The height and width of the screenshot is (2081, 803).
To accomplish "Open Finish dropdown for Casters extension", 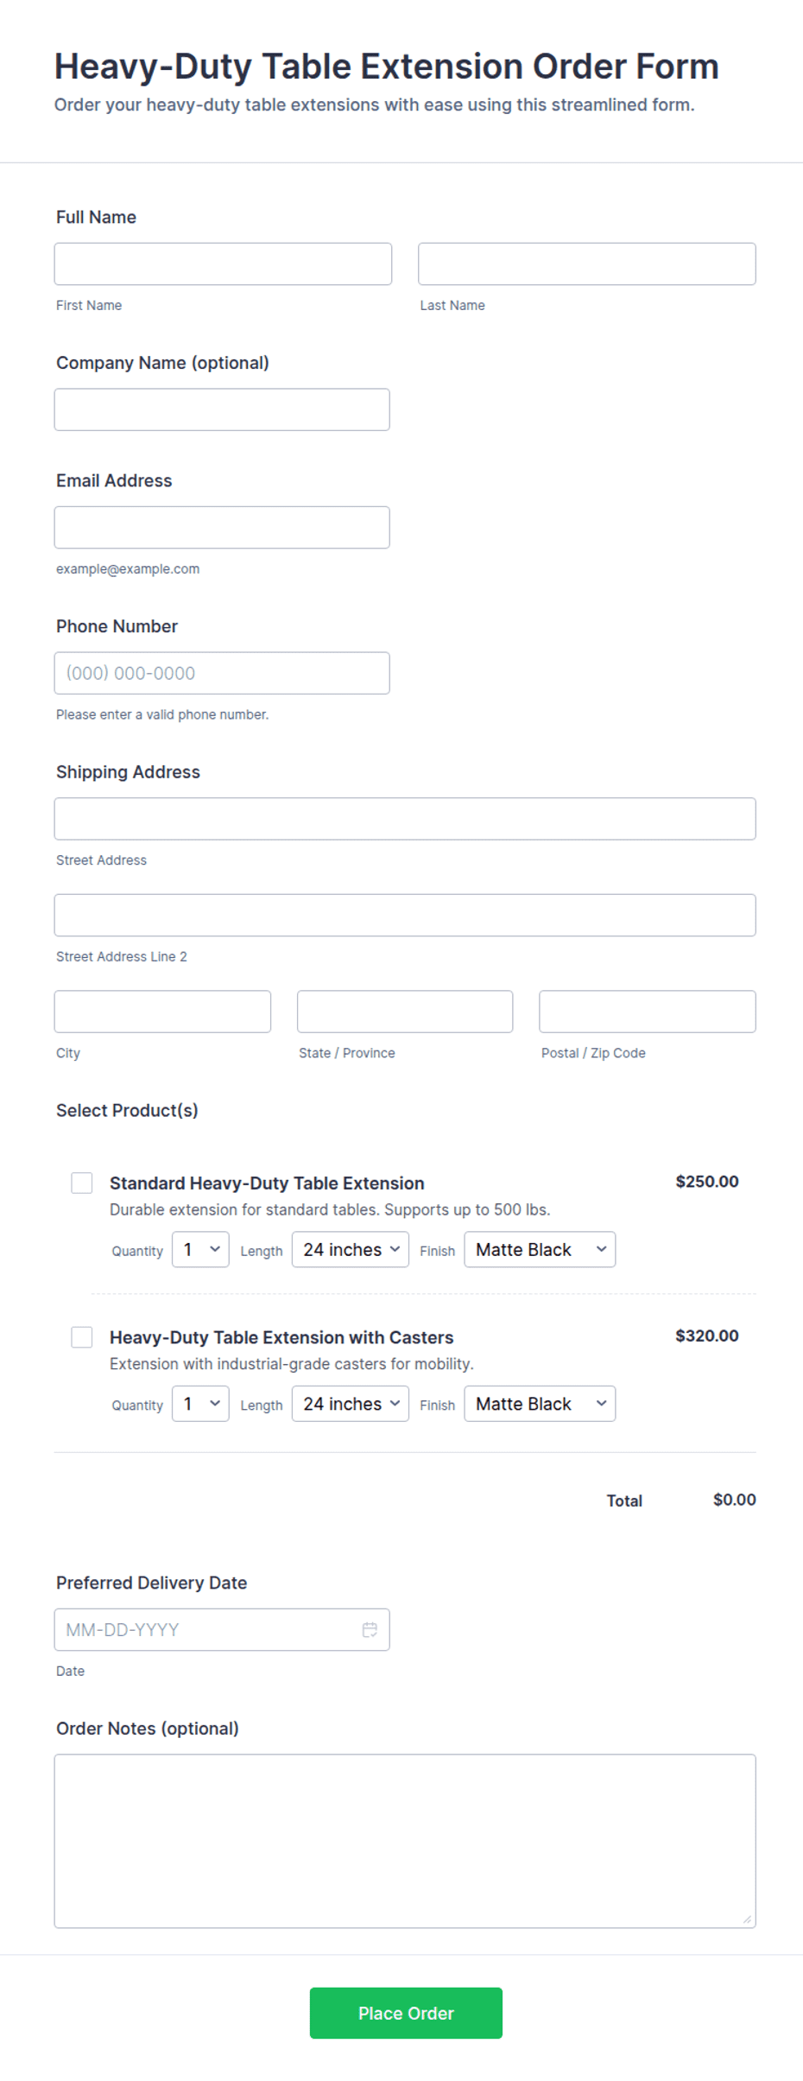I will coord(540,1404).
